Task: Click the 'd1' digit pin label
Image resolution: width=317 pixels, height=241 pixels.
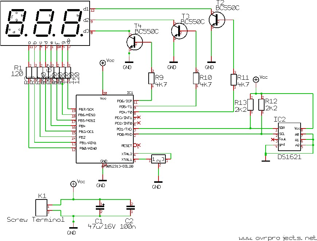Action: [86, 9]
